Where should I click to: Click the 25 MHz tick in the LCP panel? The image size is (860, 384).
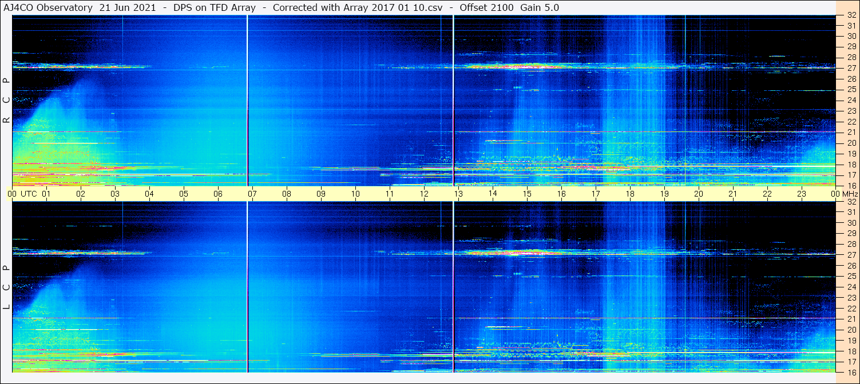[851, 276]
